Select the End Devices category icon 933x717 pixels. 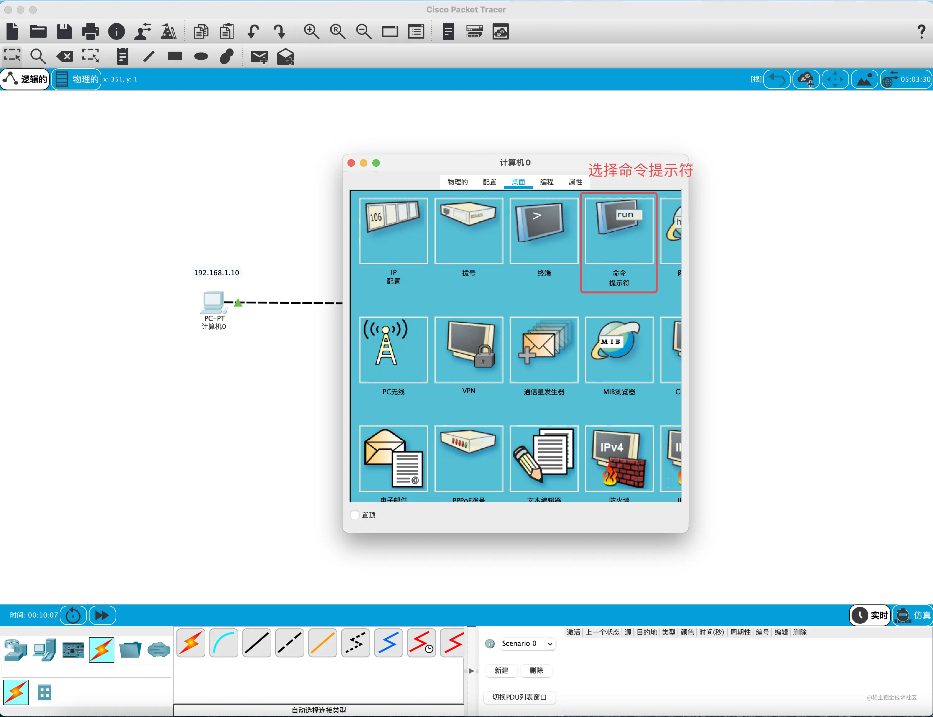pyautogui.click(x=44, y=650)
